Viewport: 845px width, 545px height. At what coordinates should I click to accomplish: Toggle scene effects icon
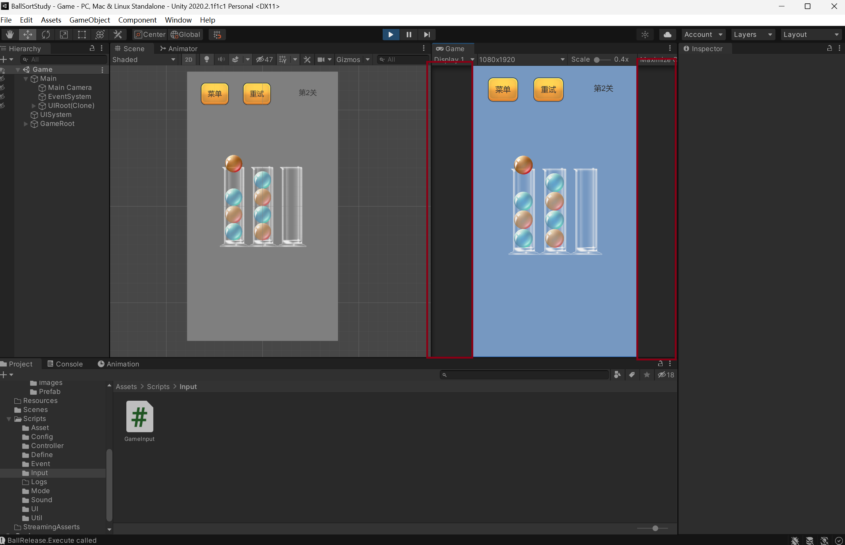235,59
